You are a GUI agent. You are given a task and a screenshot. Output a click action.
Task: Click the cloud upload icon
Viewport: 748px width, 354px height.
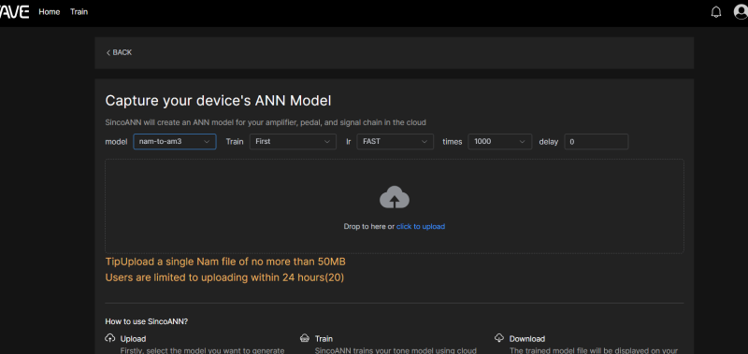click(x=395, y=197)
